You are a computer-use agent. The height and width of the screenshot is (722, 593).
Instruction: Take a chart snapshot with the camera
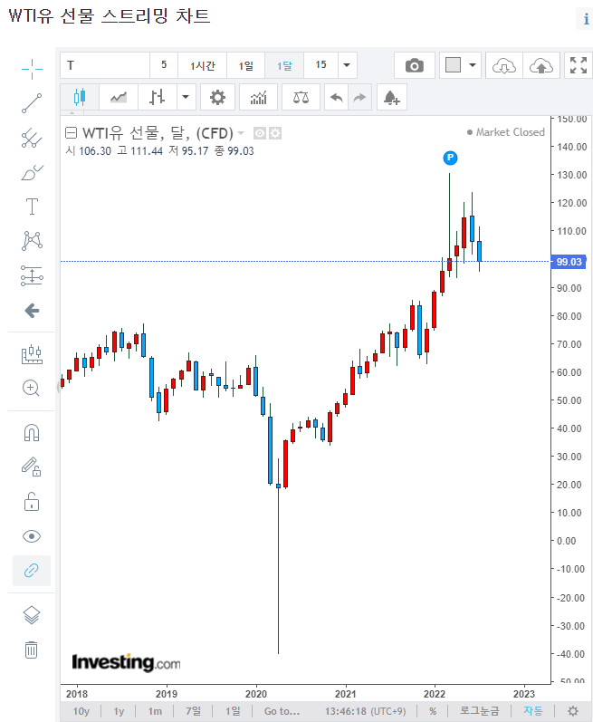pyautogui.click(x=415, y=65)
